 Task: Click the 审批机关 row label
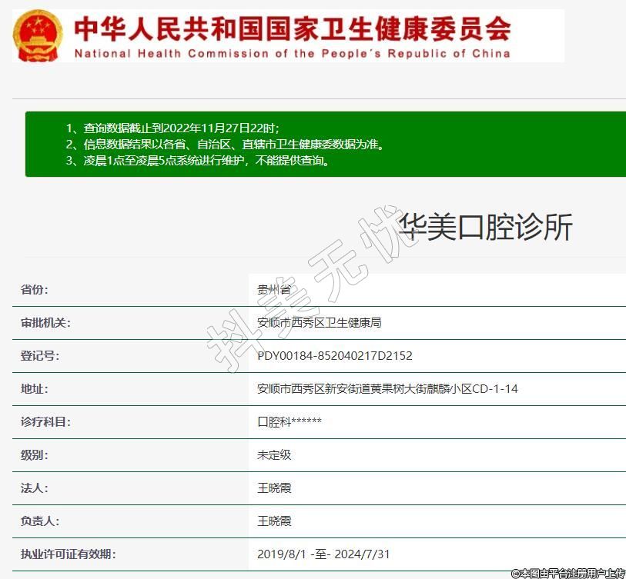click(45, 323)
